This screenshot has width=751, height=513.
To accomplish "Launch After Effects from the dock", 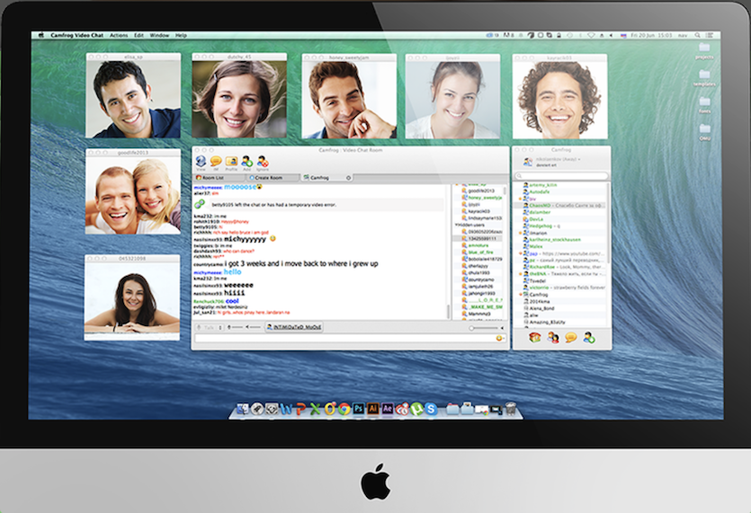I will point(387,409).
